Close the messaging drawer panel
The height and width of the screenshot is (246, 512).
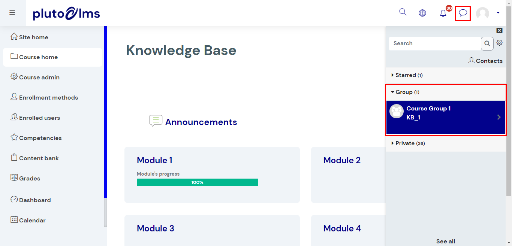[x=499, y=31]
